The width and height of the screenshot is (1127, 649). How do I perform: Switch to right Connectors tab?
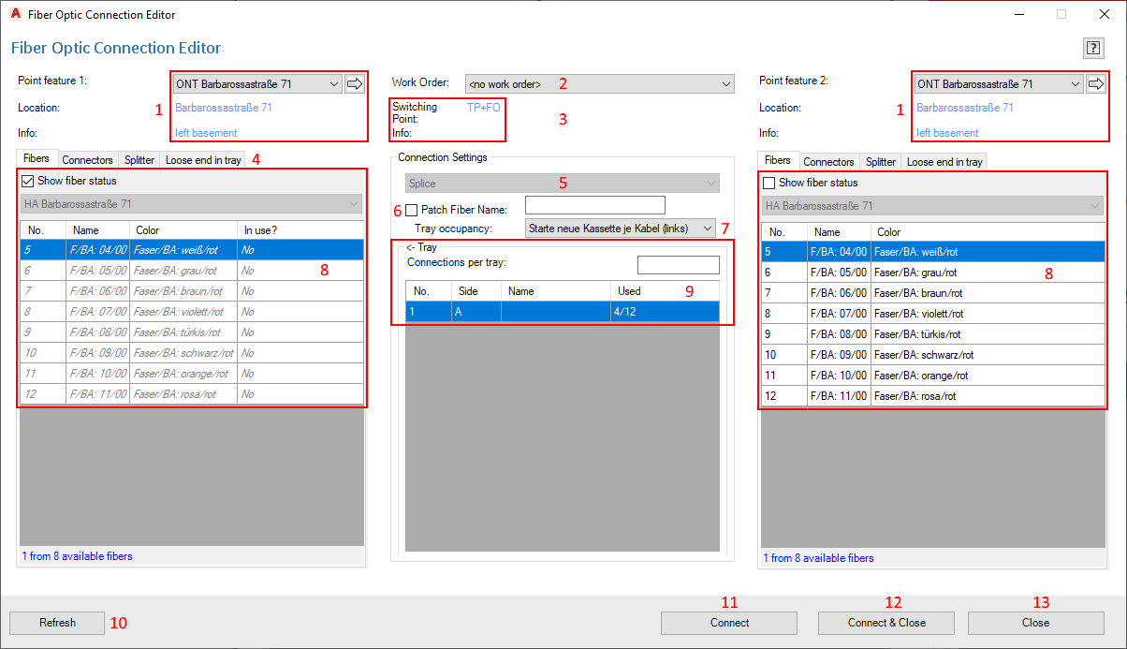[828, 162]
